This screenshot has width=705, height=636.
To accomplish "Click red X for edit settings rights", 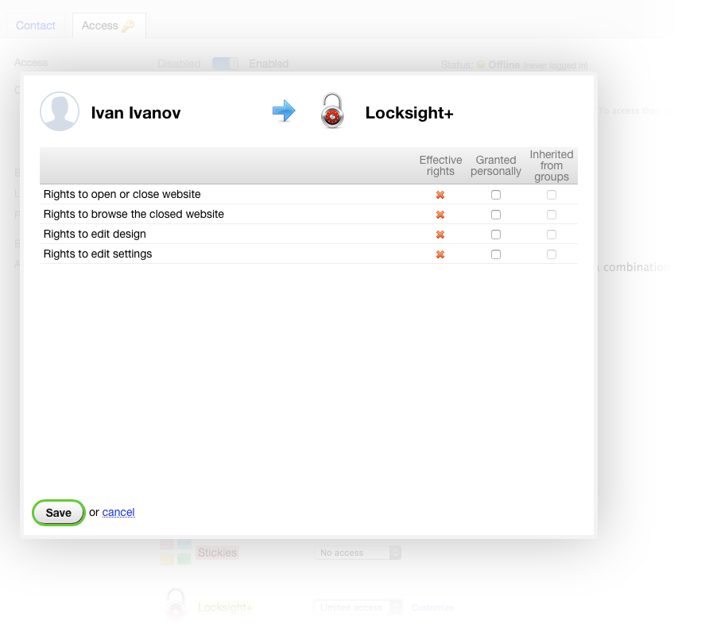I will click(x=440, y=254).
